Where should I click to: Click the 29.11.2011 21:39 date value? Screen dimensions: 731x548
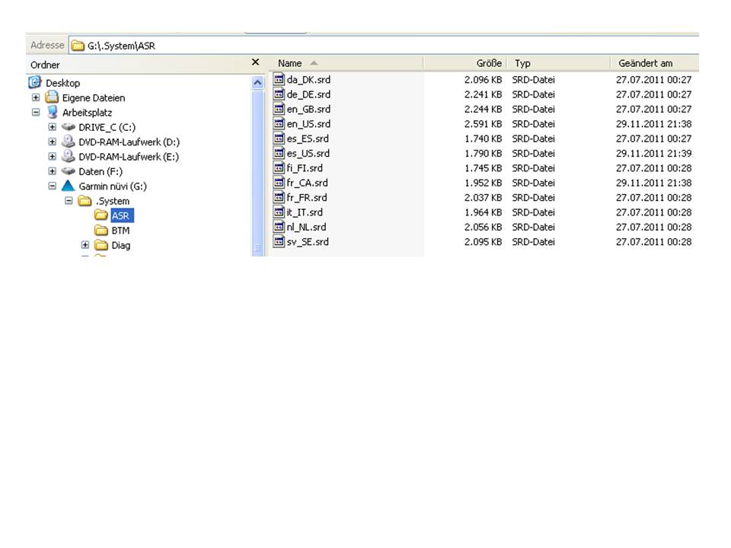(653, 153)
